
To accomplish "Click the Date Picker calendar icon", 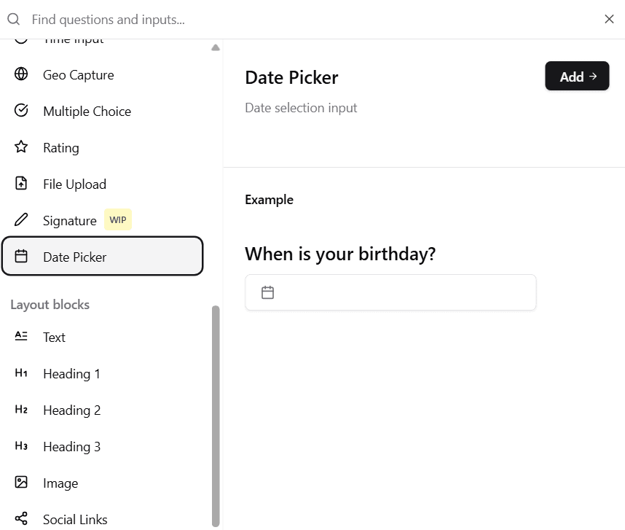I will [20, 256].
